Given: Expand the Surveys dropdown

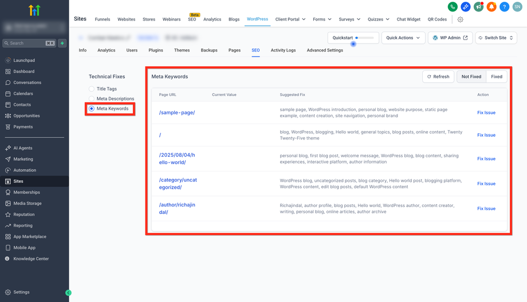Looking at the screenshot, I should tap(349, 19).
